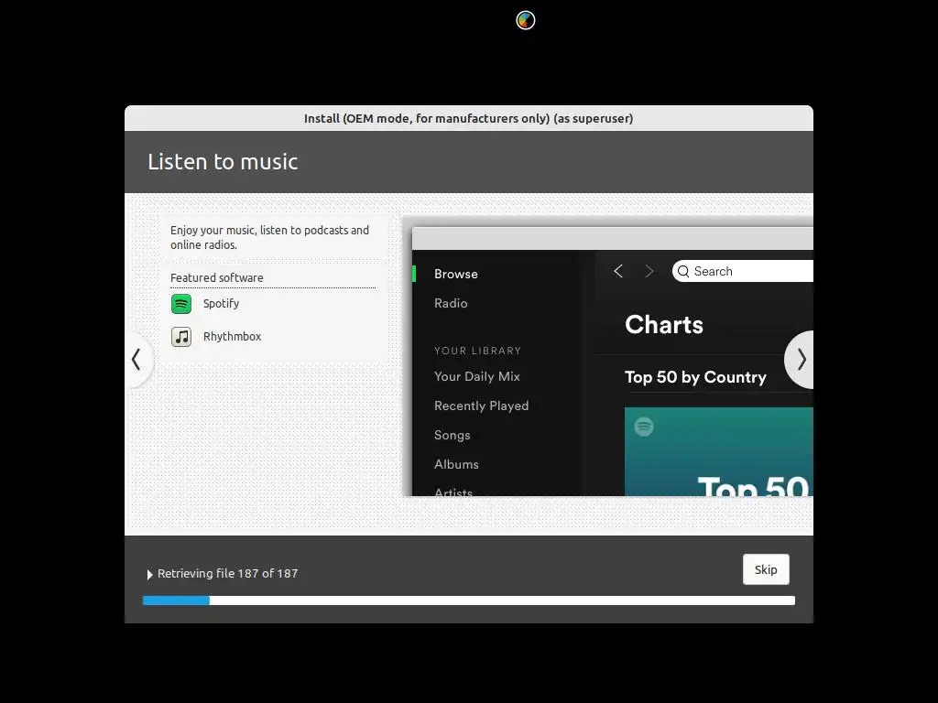The image size is (938, 703).
Task: Click Radio in the slideshow sidebar
Action: [451, 303]
